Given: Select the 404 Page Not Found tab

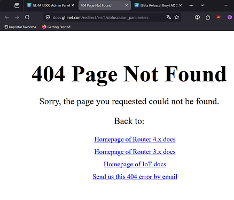Looking at the screenshot, I should tap(105, 5).
